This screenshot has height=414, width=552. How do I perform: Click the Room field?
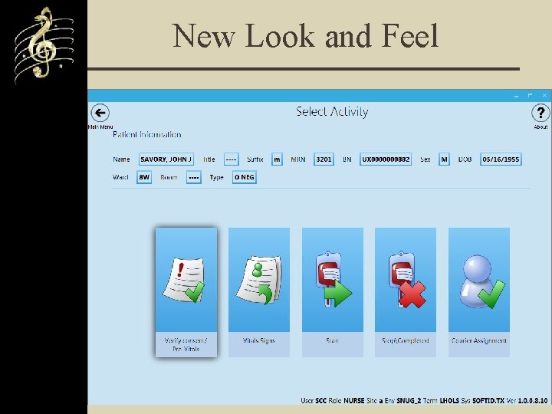194,177
